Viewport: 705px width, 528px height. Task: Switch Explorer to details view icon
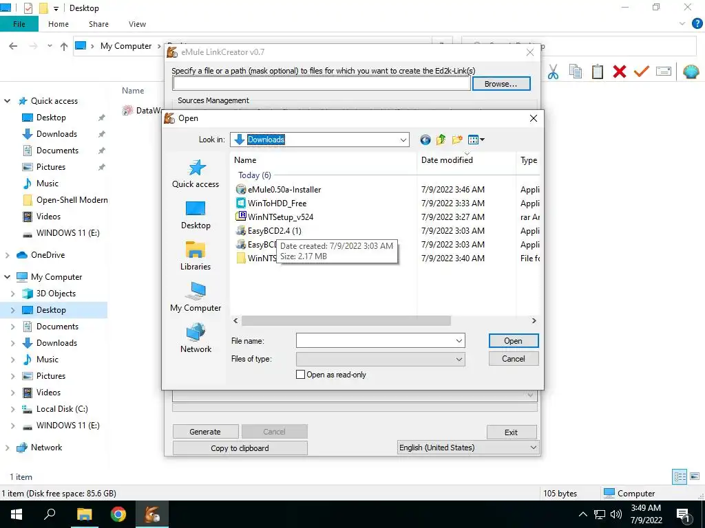click(680, 476)
